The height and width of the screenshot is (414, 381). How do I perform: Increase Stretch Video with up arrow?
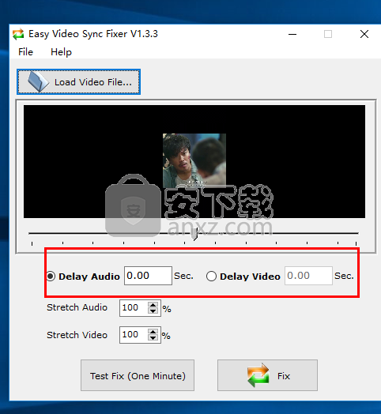coord(153,332)
